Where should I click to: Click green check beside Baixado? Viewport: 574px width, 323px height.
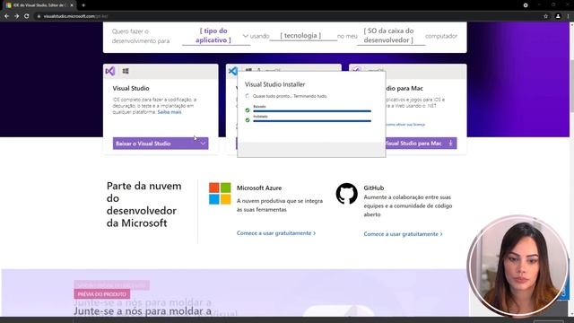point(248,109)
